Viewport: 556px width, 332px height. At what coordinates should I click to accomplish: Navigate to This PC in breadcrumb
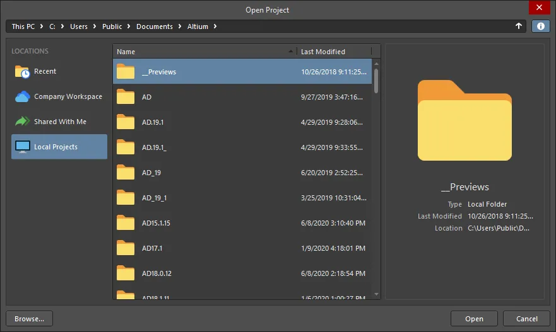pyautogui.click(x=23, y=26)
